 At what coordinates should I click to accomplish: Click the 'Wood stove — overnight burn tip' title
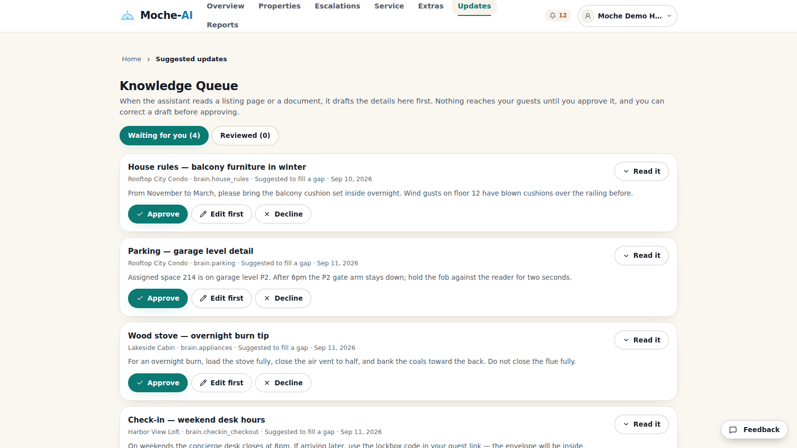198,336
